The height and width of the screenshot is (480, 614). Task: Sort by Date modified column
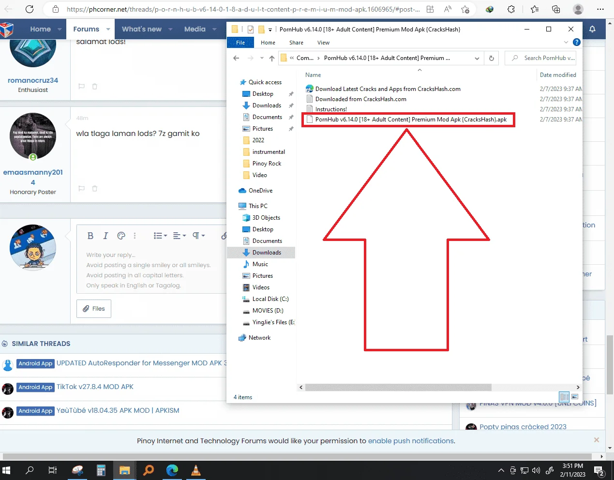(x=558, y=75)
